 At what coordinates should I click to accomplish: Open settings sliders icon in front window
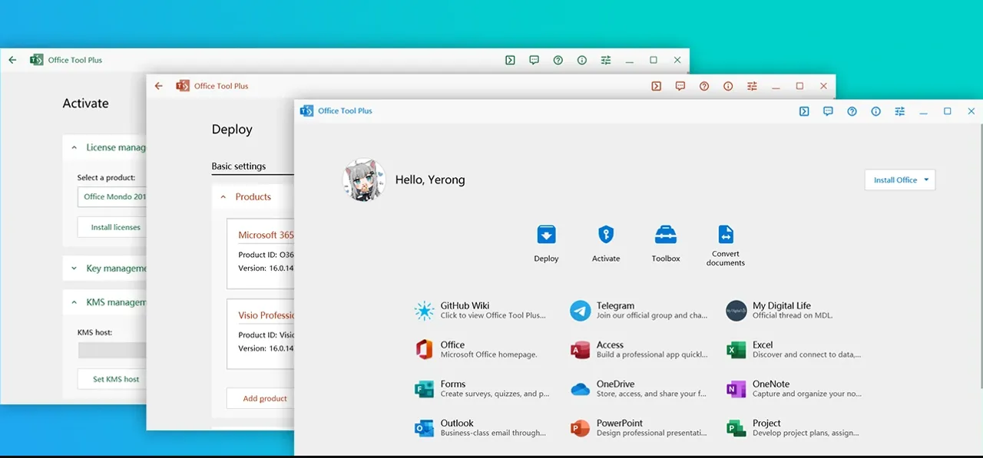click(x=899, y=111)
